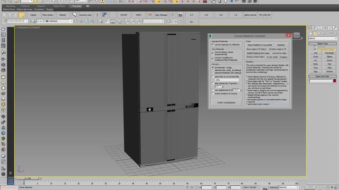Open viewport [+] options menu
Image resolution: width=339 pixels, height=190 pixels.
click(16, 27)
